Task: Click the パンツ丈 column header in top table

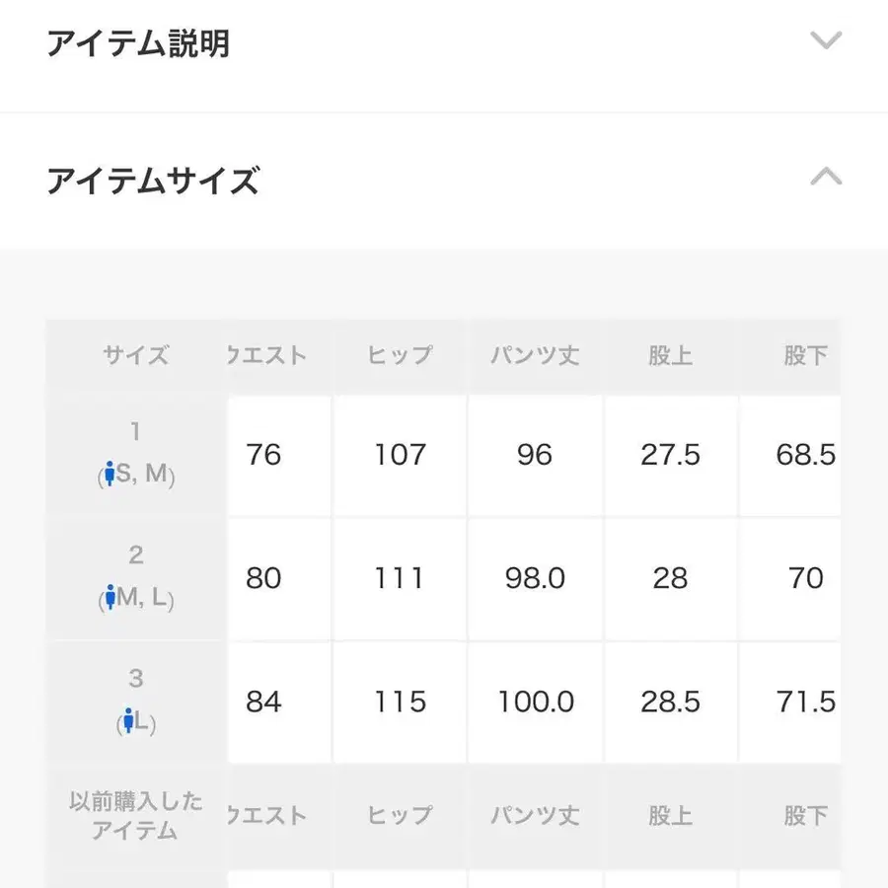Action: coord(535,356)
